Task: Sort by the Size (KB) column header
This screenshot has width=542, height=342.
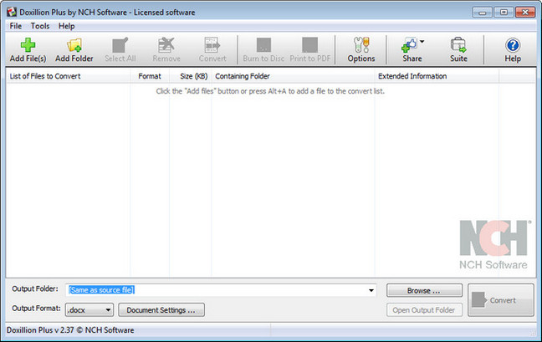Action: click(x=193, y=76)
